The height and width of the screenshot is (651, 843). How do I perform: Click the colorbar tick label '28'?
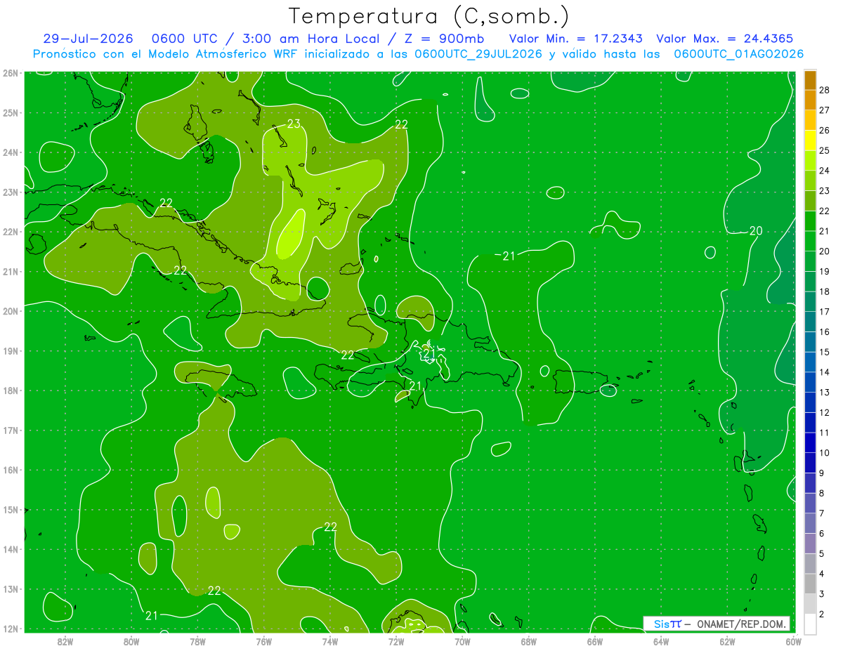(x=825, y=90)
